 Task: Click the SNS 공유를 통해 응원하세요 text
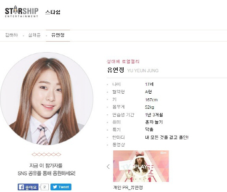tap(47, 173)
